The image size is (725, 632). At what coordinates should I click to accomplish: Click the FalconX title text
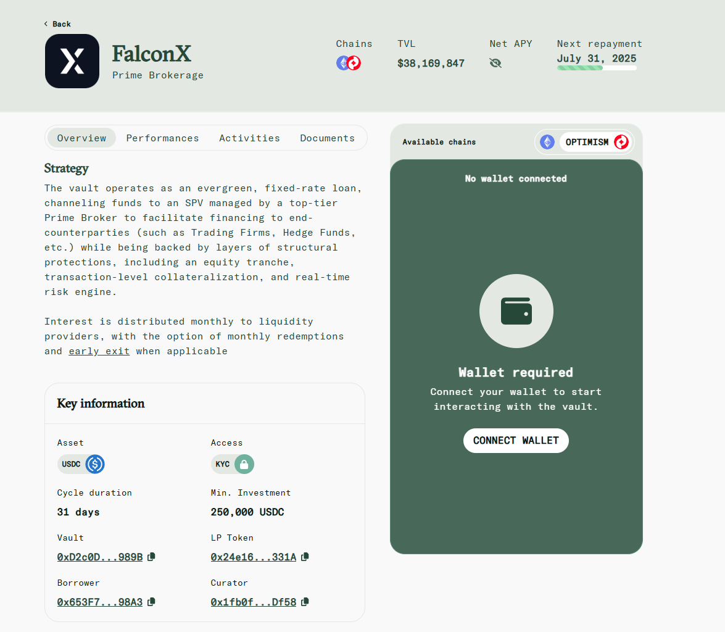click(x=152, y=54)
